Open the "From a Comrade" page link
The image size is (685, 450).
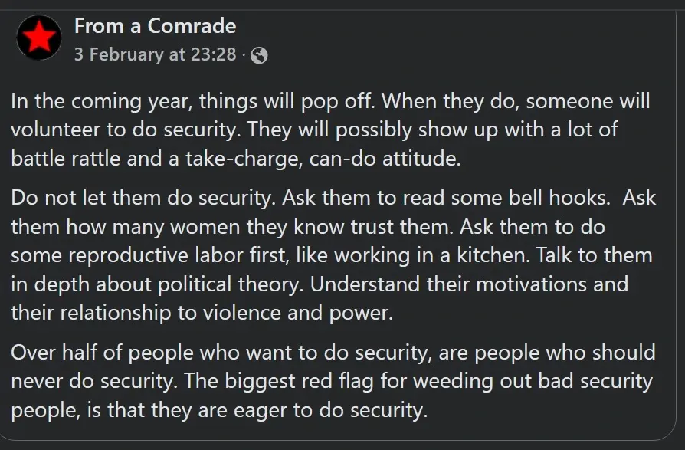pos(155,26)
